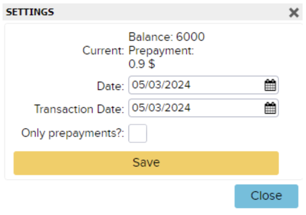306x215 pixels.
Task: Click the "Only prepayments?:" label text
Action: 73,133
